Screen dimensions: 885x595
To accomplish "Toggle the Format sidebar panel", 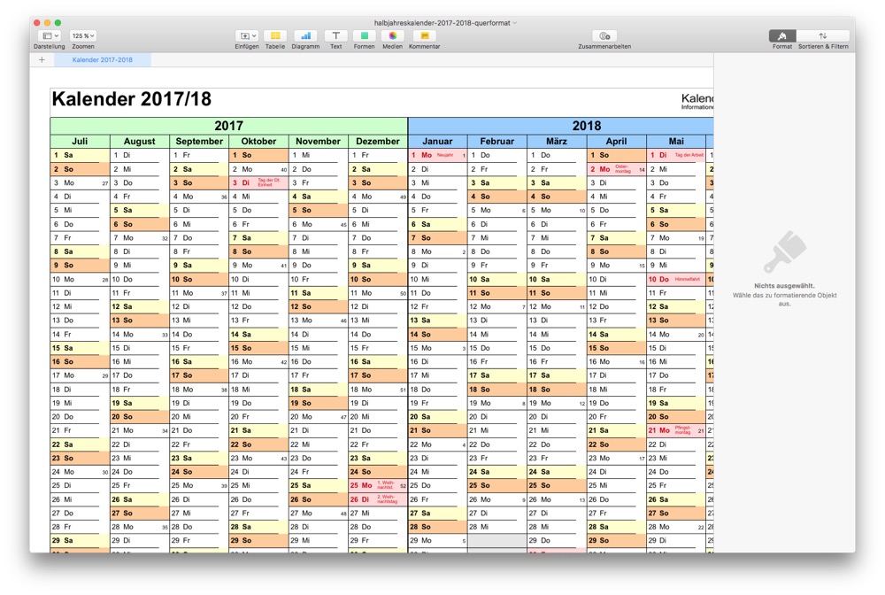I will point(781,35).
